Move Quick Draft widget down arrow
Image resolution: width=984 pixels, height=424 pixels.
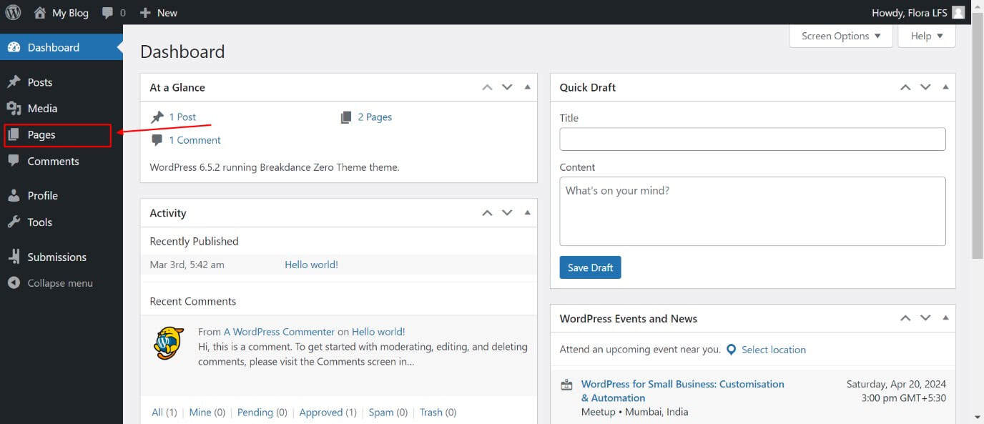click(925, 87)
